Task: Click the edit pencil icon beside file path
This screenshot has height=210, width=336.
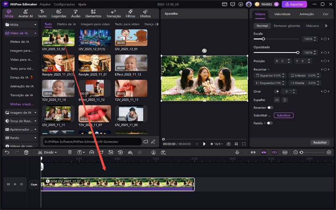Action: click(x=153, y=142)
